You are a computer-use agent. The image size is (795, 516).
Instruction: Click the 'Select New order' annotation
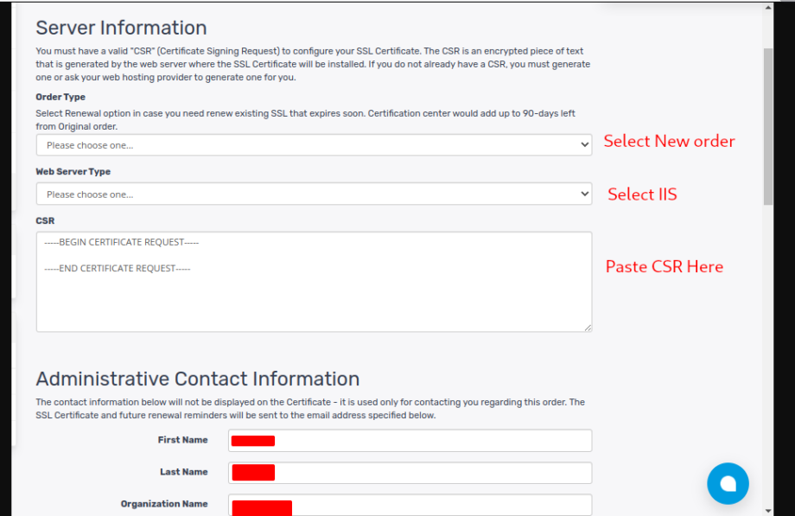tap(669, 141)
